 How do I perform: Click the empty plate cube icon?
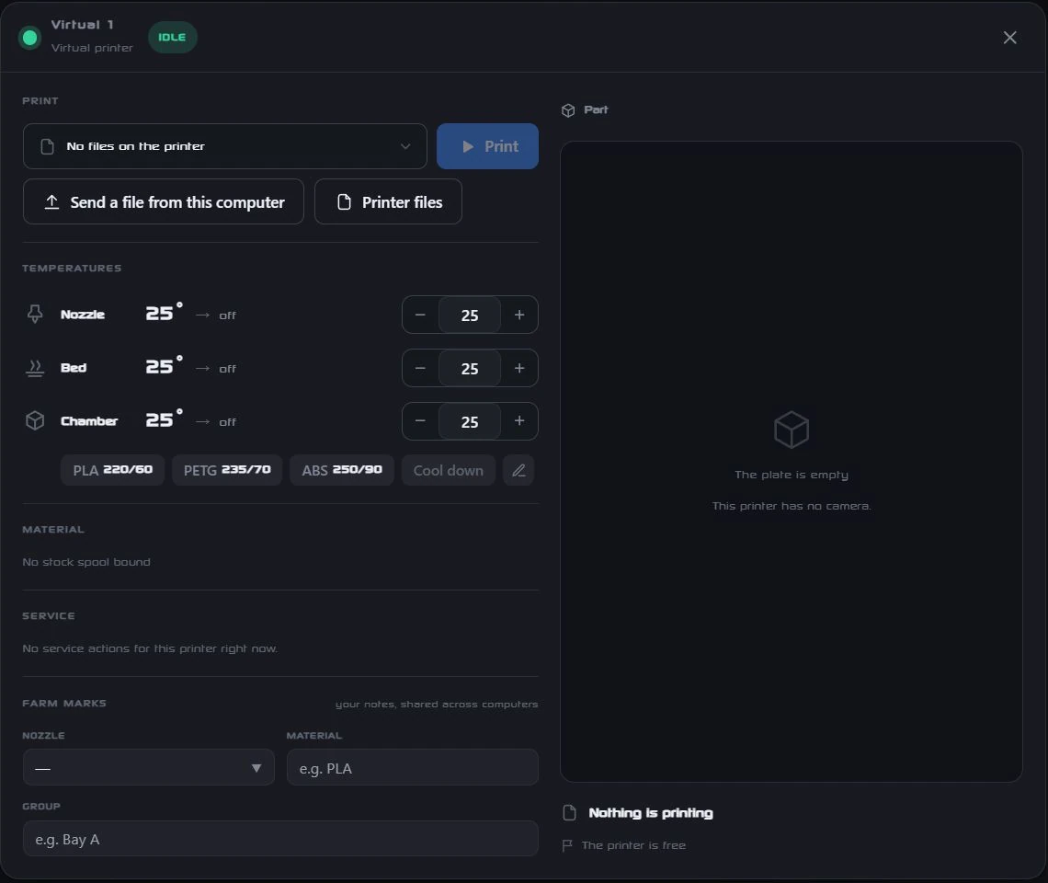[x=792, y=430]
